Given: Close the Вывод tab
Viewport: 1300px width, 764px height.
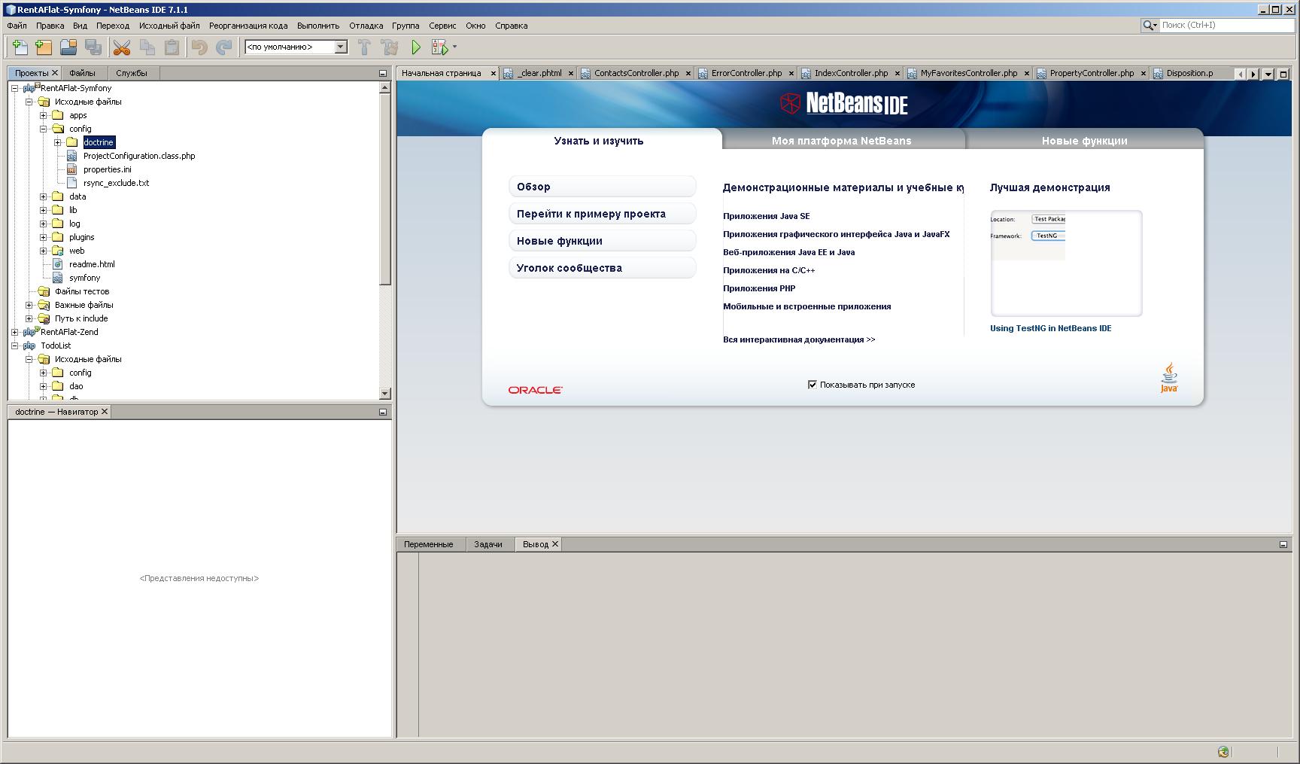Looking at the screenshot, I should [555, 543].
